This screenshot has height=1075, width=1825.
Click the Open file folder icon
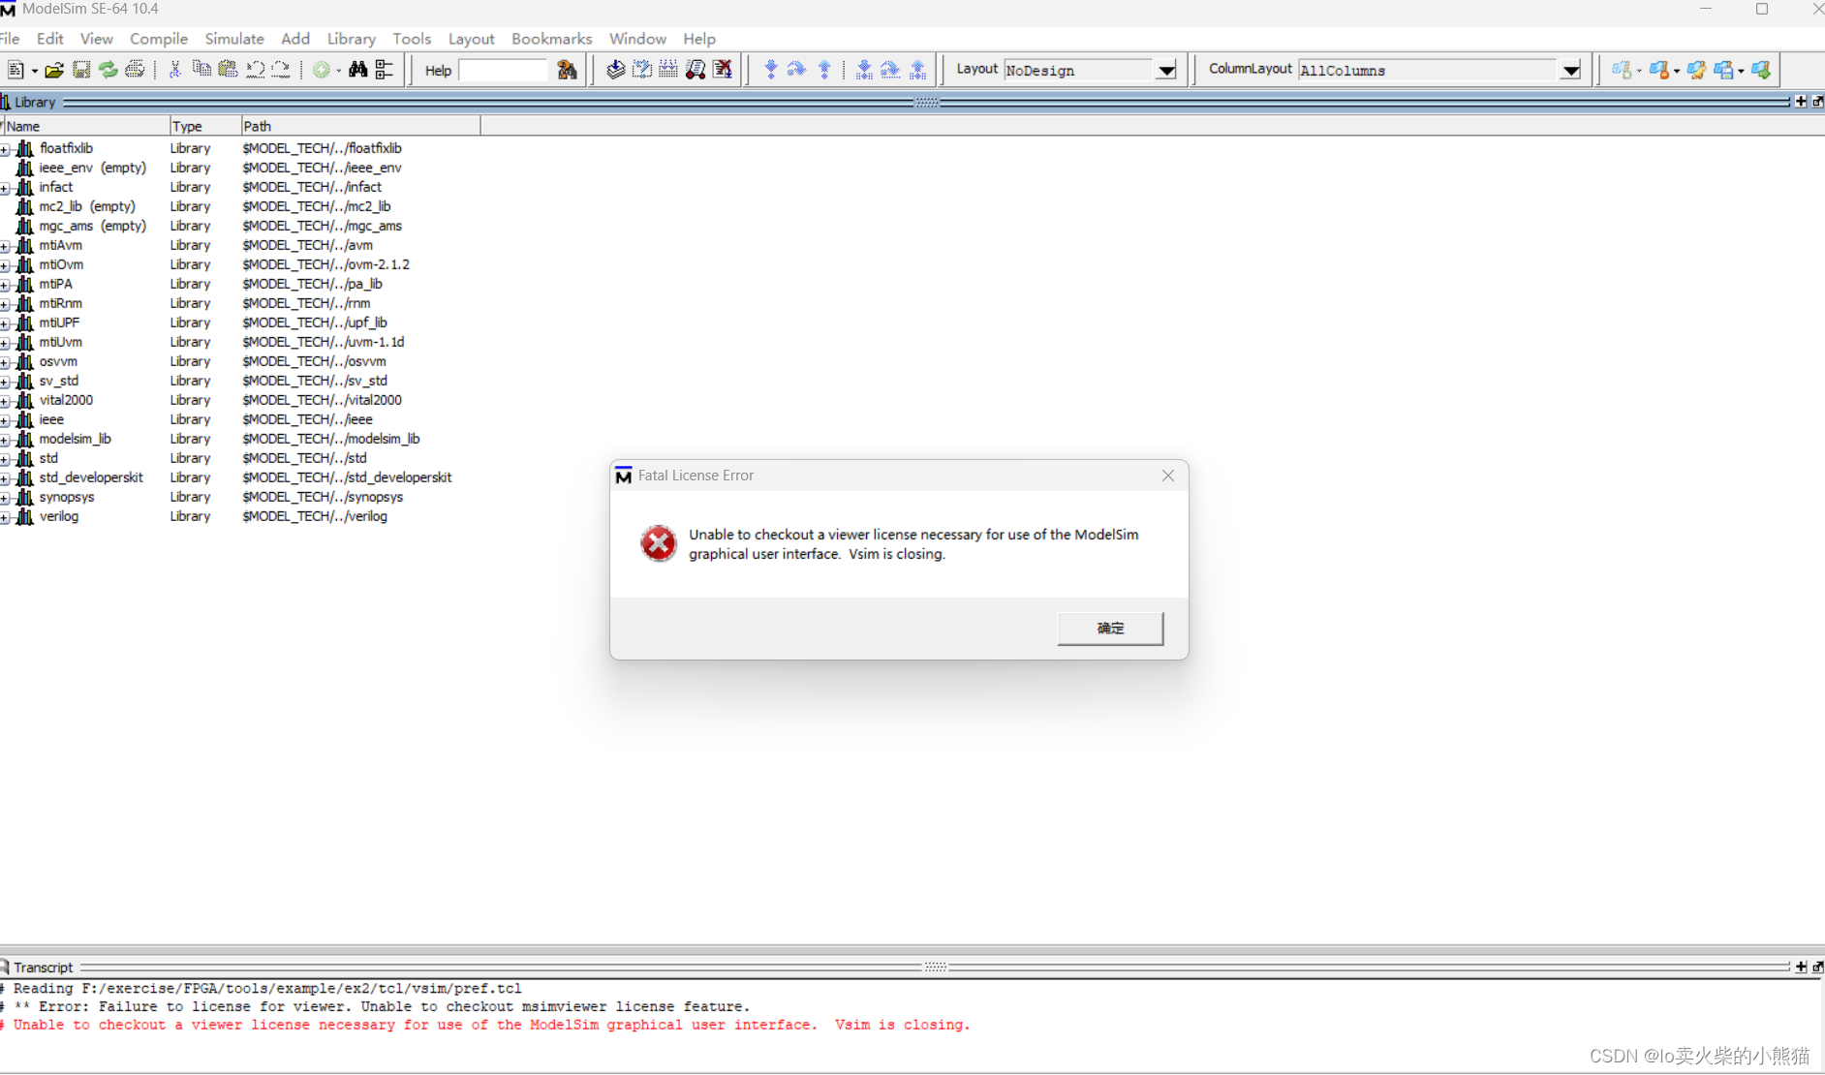pos(54,70)
